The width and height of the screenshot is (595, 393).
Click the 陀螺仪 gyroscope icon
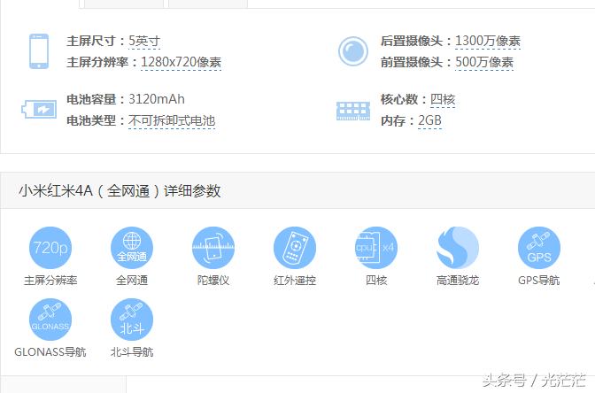pyautogui.click(x=213, y=248)
